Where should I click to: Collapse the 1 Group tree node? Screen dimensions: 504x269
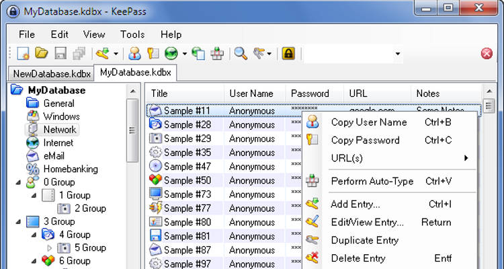[x=34, y=196]
